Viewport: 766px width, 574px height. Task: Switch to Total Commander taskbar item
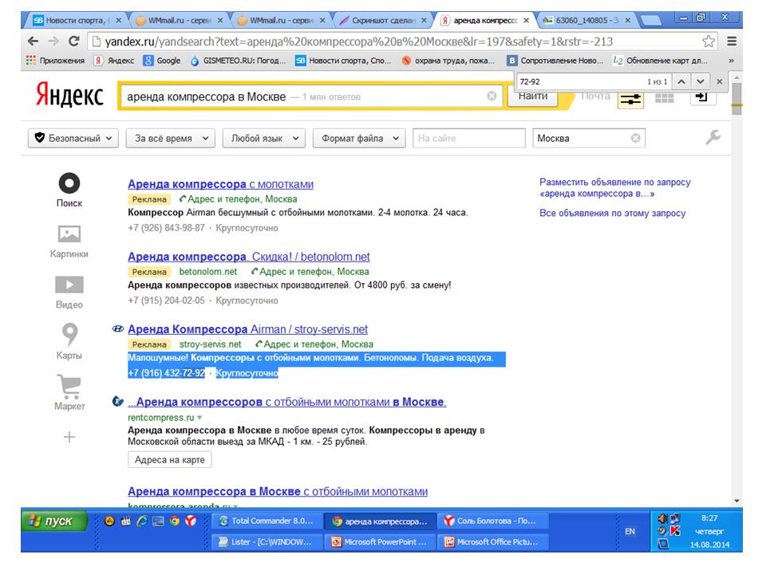(267, 521)
